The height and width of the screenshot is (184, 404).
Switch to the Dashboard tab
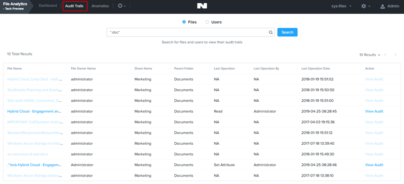48,6
